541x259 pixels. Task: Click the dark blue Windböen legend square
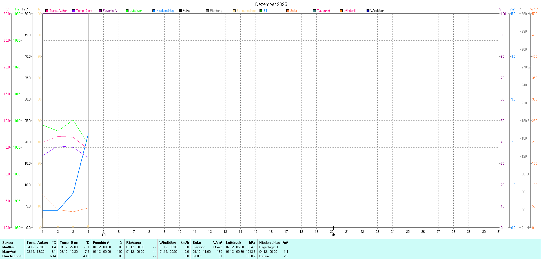[368, 11]
